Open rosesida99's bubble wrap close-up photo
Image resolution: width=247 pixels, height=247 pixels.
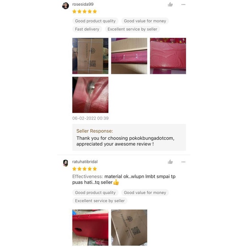[90, 95]
